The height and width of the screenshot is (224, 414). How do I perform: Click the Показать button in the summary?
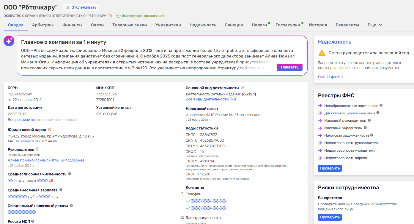[289, 67]
